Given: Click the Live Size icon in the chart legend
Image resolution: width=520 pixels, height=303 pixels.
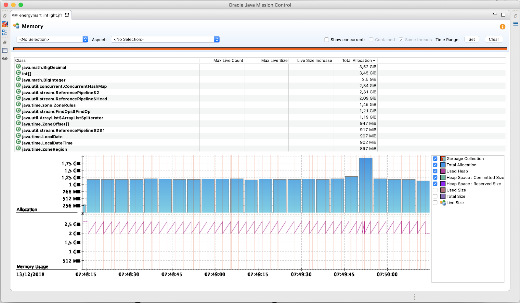Looking at the screenshot, I should (443, 203).
